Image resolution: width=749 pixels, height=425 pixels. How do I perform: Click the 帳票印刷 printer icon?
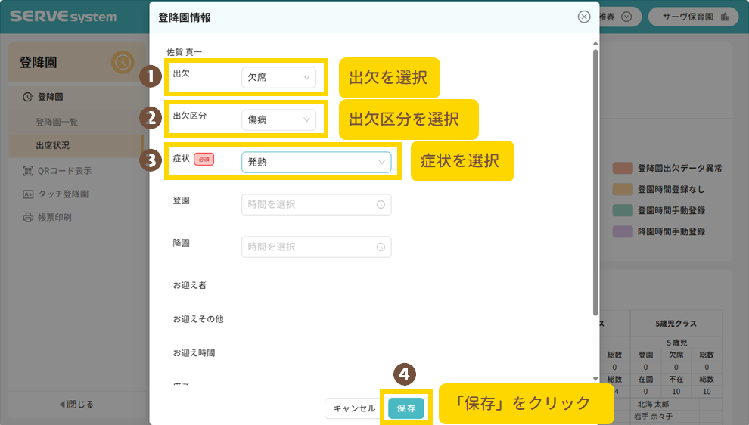[x=28, y=218]
